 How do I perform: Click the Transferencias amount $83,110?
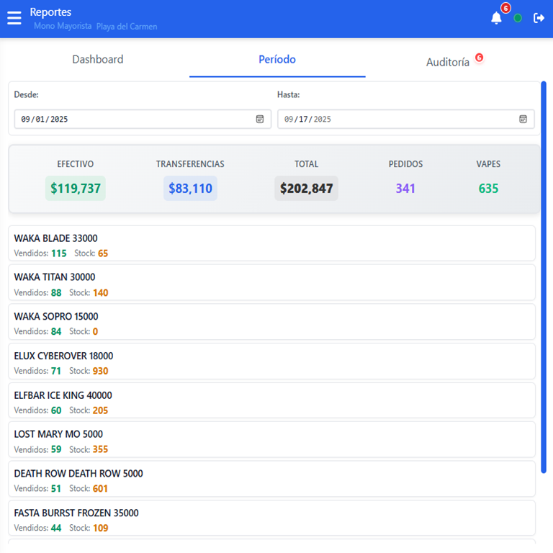[x=190, y=189]
